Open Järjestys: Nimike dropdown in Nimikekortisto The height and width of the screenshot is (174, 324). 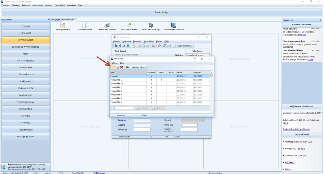[x=185, y=46]
